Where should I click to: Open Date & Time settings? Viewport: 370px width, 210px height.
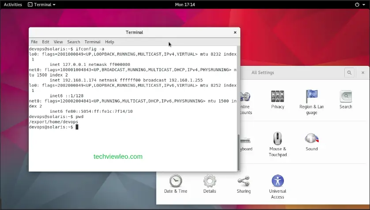point(176,184)
